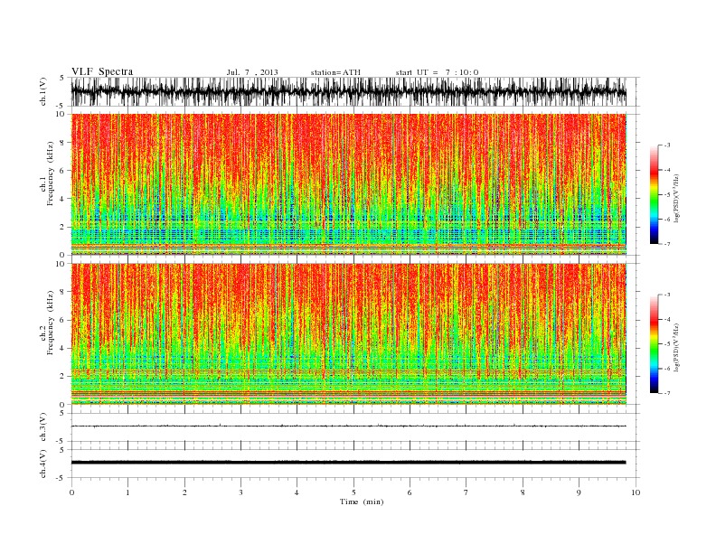Click inside the ch.1 frequency spectrogram
716x553 pixels.
[x=354, y=184]
